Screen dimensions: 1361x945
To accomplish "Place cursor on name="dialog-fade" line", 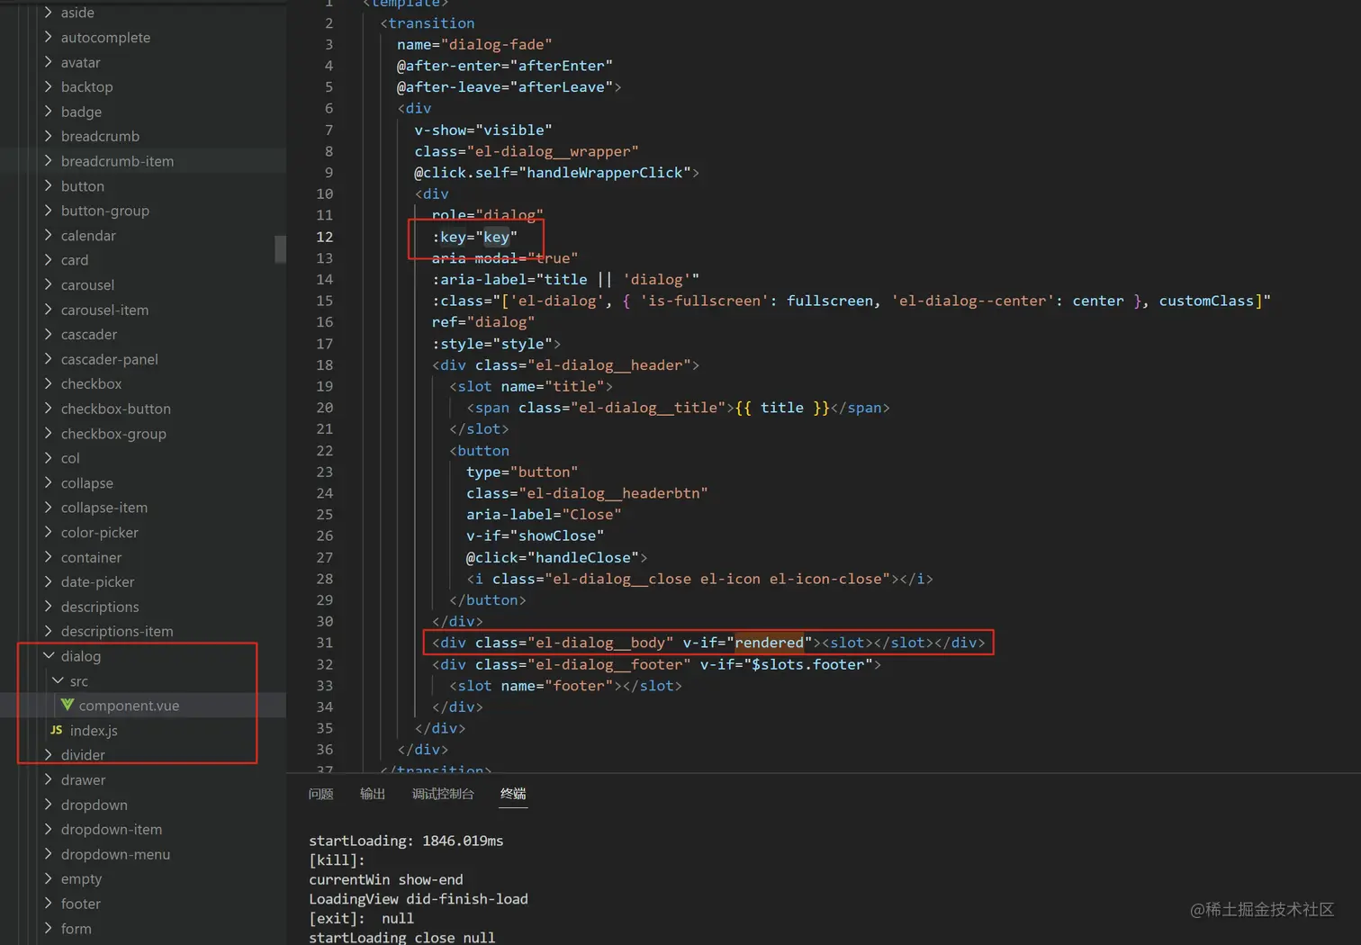I will coord(474,44).
